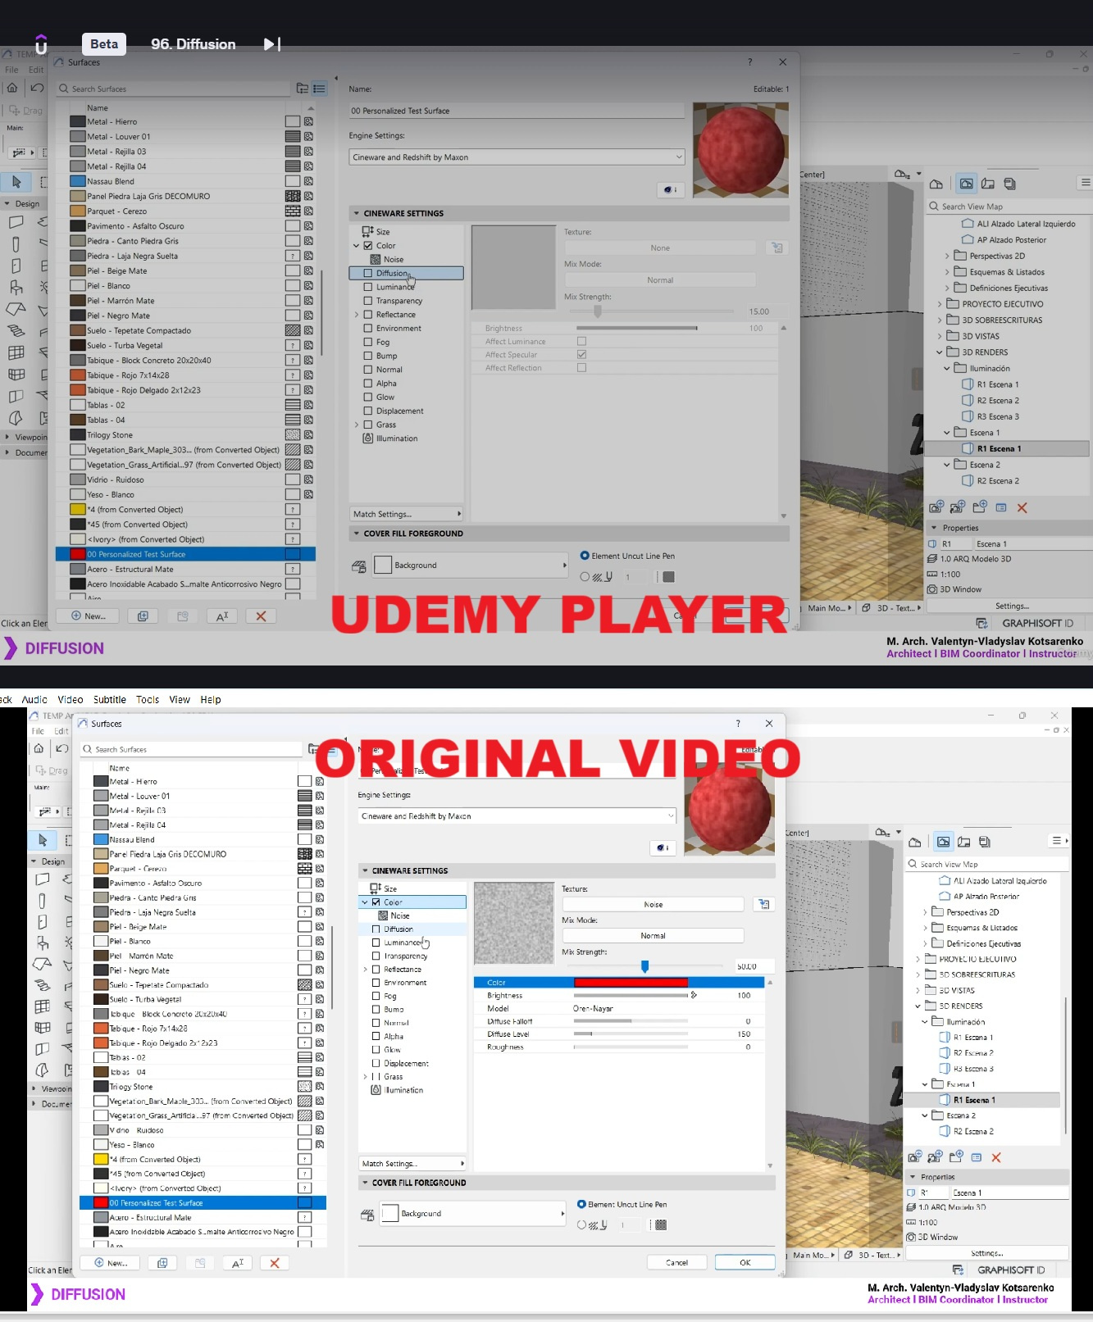Open the Video menu in the video player menu bar

71,700
